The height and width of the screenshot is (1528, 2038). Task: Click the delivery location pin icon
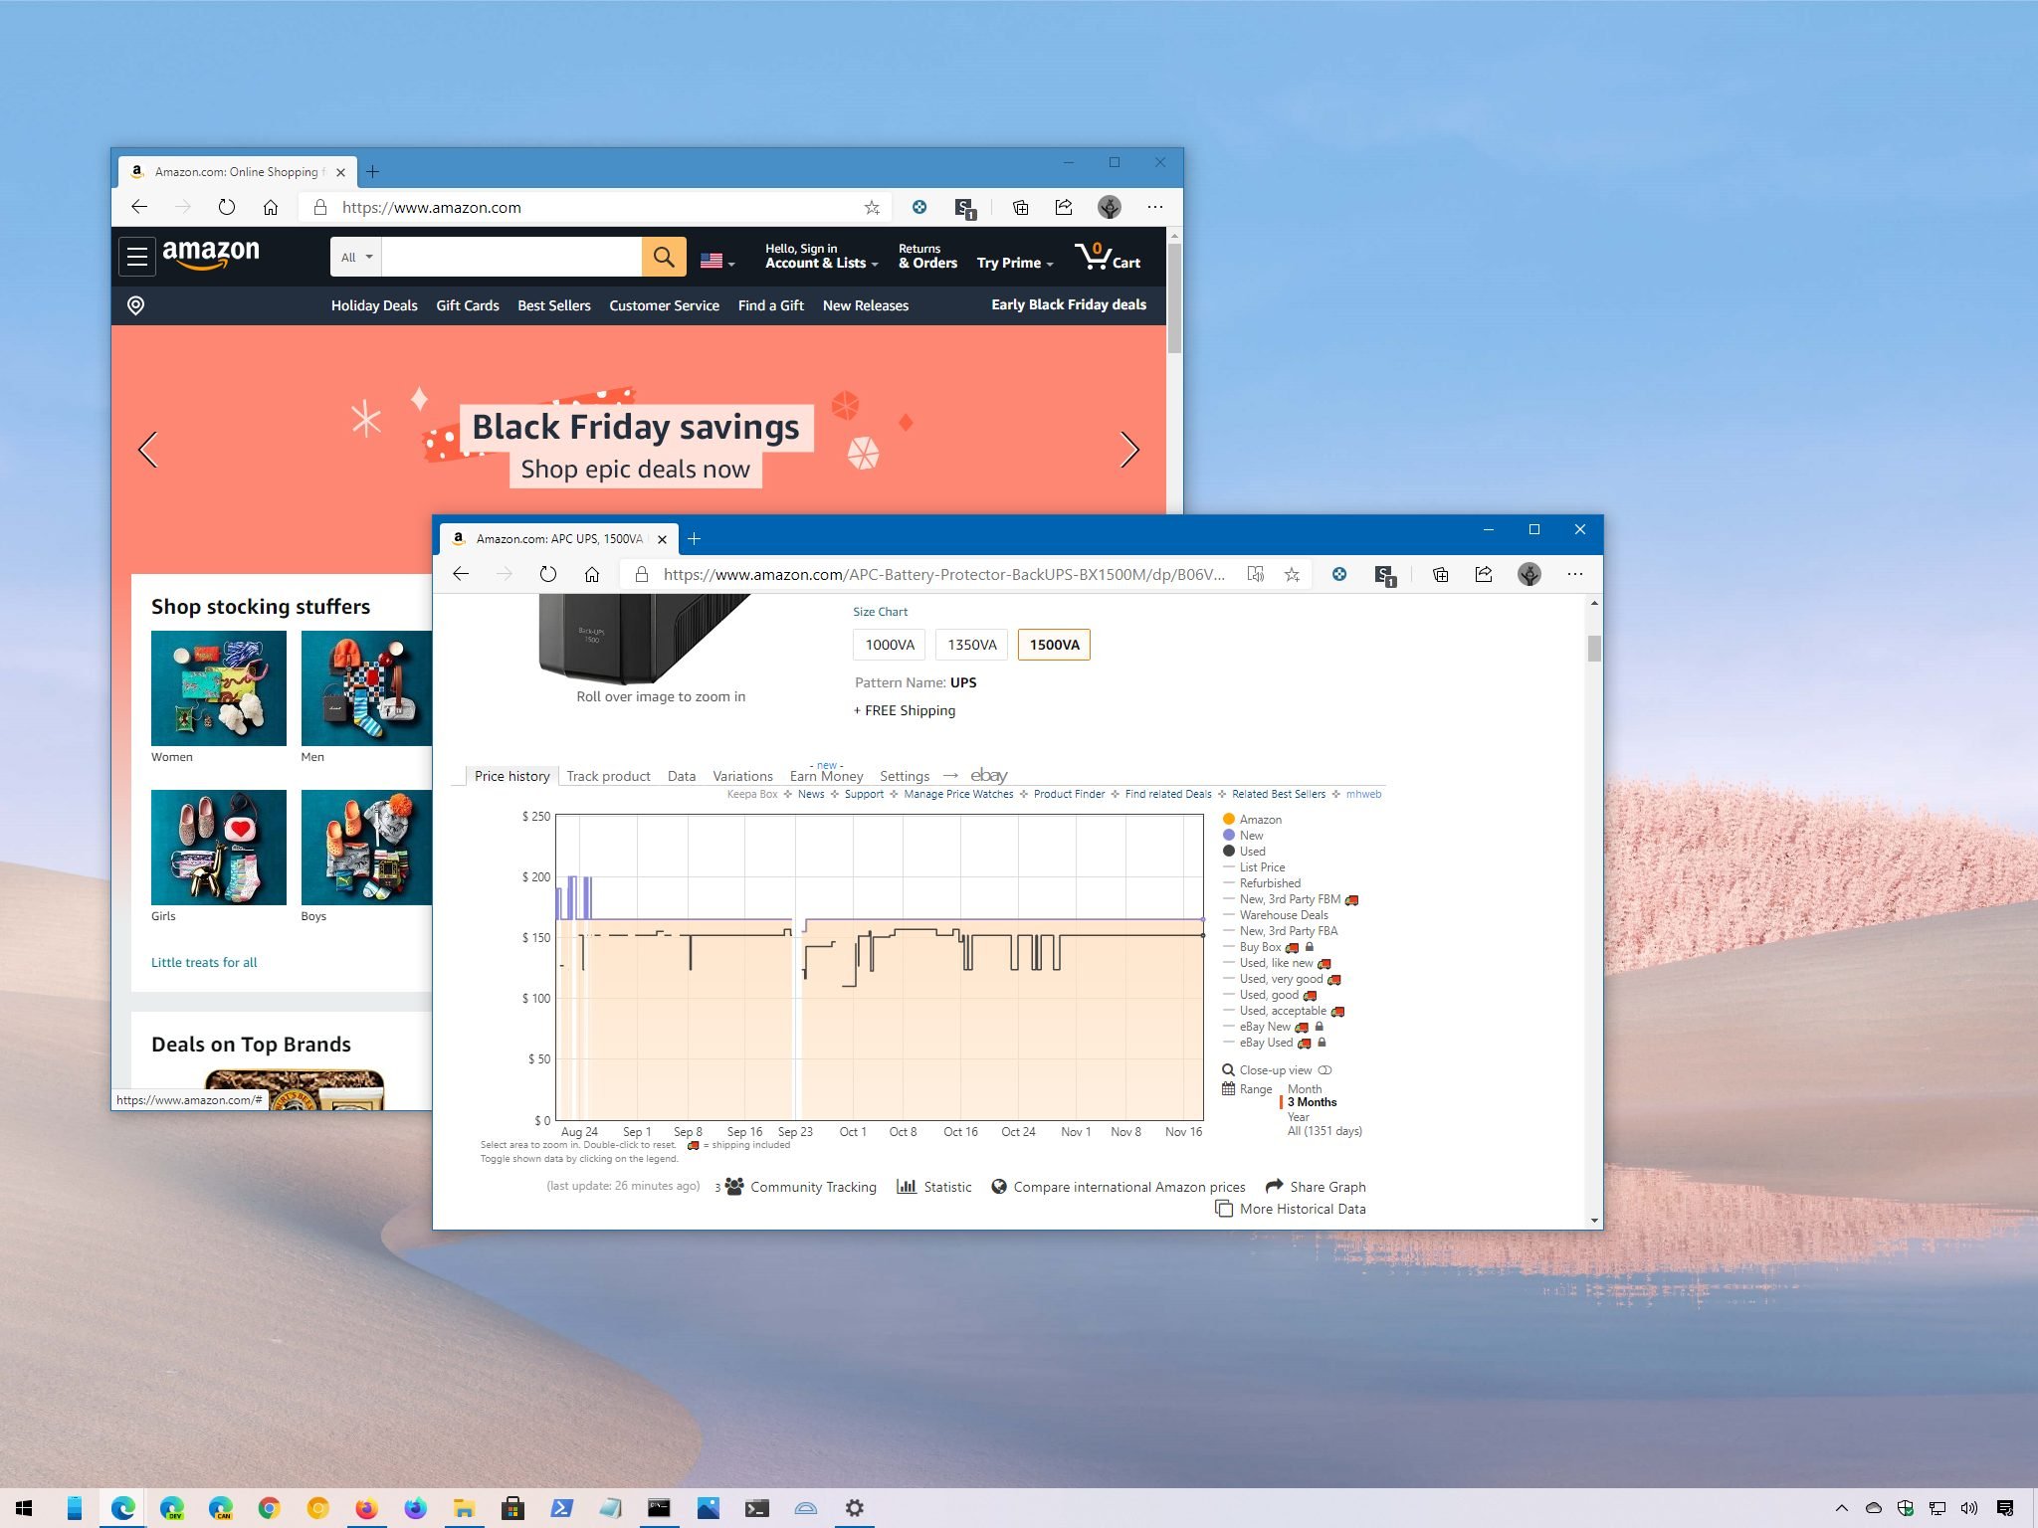(136, 305)
